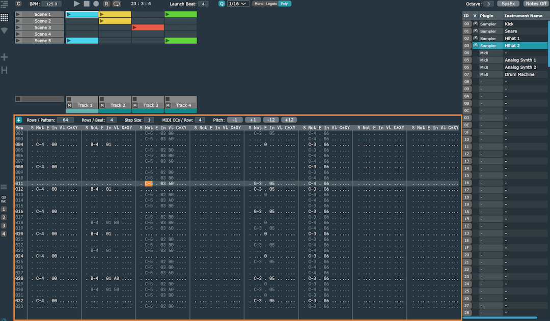
Task: Click the blue down-arrow follow icon
Action: coord(19,120)
